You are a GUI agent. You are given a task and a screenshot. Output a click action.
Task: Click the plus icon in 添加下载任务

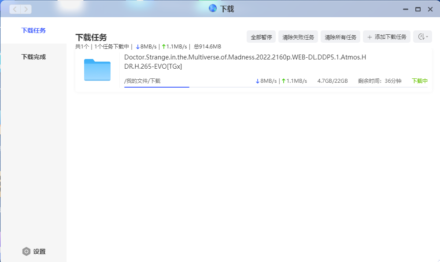click(370, 37)
